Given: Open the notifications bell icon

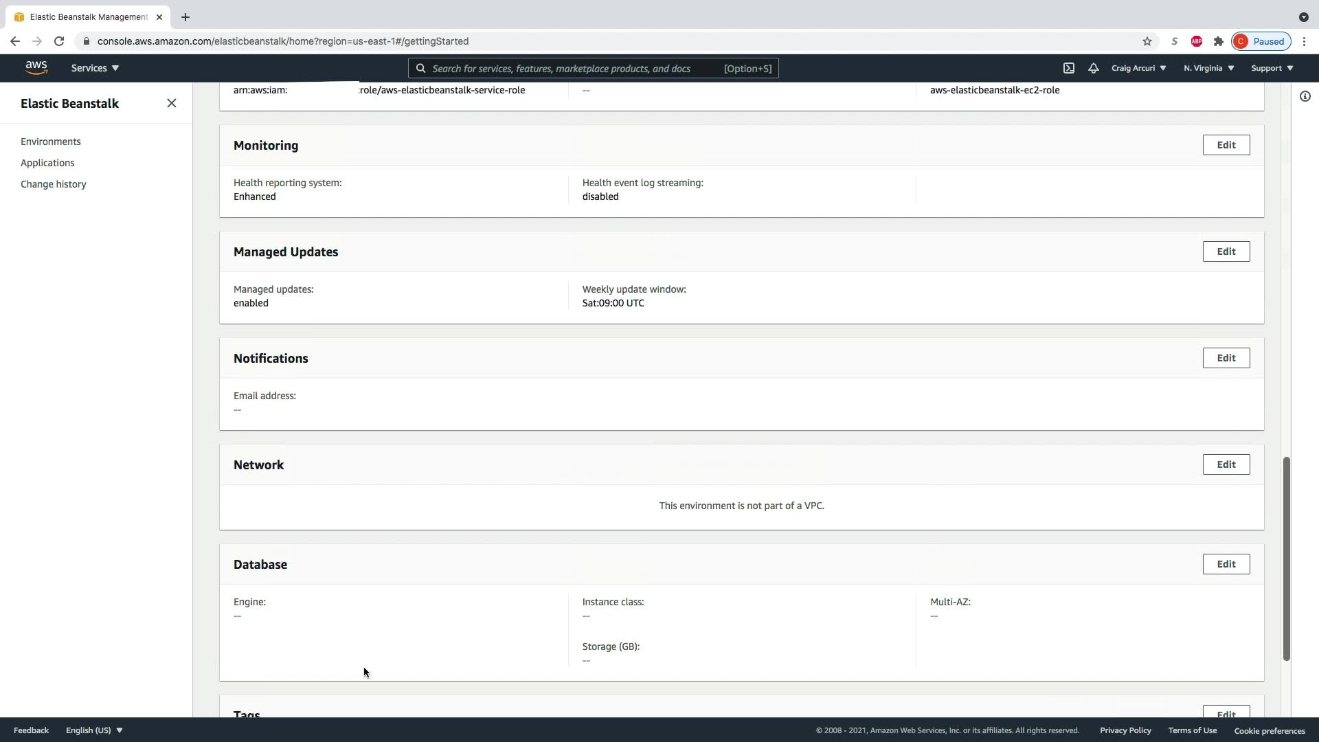Looking at the screenshot, I should coord(1093,68).
